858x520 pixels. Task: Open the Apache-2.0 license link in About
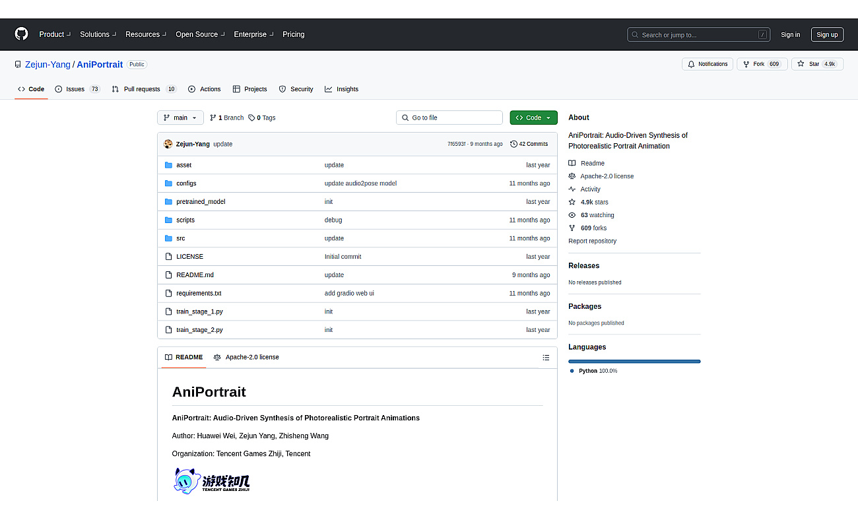tap(601, 176)
